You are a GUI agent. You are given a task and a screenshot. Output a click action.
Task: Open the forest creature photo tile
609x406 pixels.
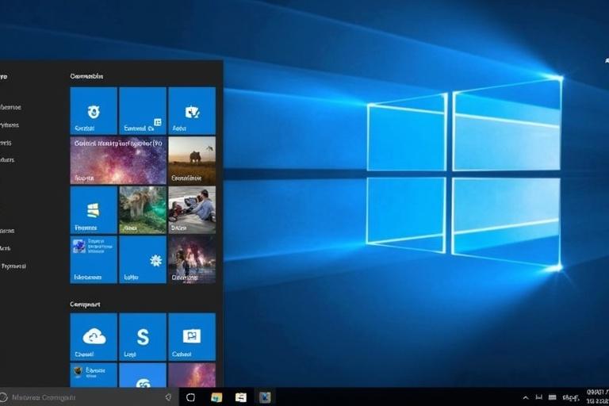(x=143, y=210)
